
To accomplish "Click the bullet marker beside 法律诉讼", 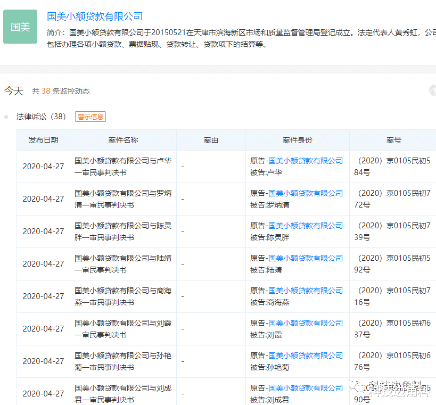I will coord(6,116).
